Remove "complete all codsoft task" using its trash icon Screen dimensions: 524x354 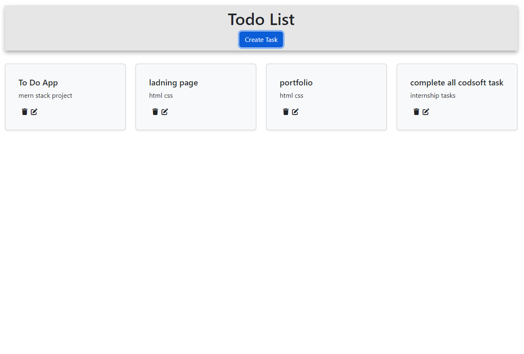416,112
